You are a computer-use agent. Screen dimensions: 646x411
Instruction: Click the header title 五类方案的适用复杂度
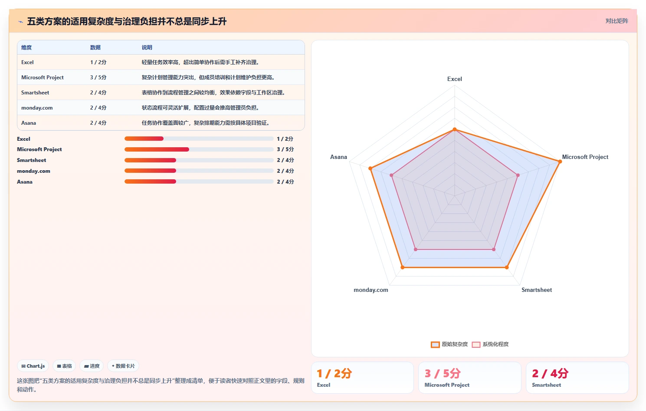(x=127, y=21)
